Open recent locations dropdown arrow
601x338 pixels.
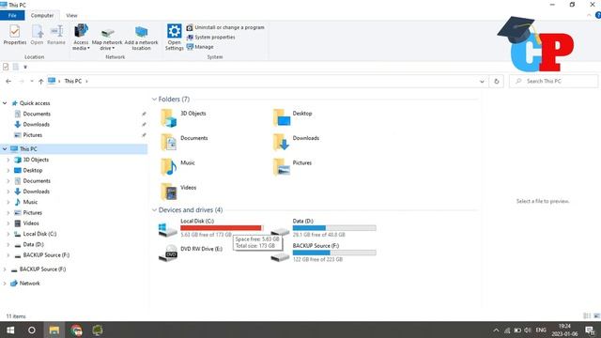click(31, 82)
